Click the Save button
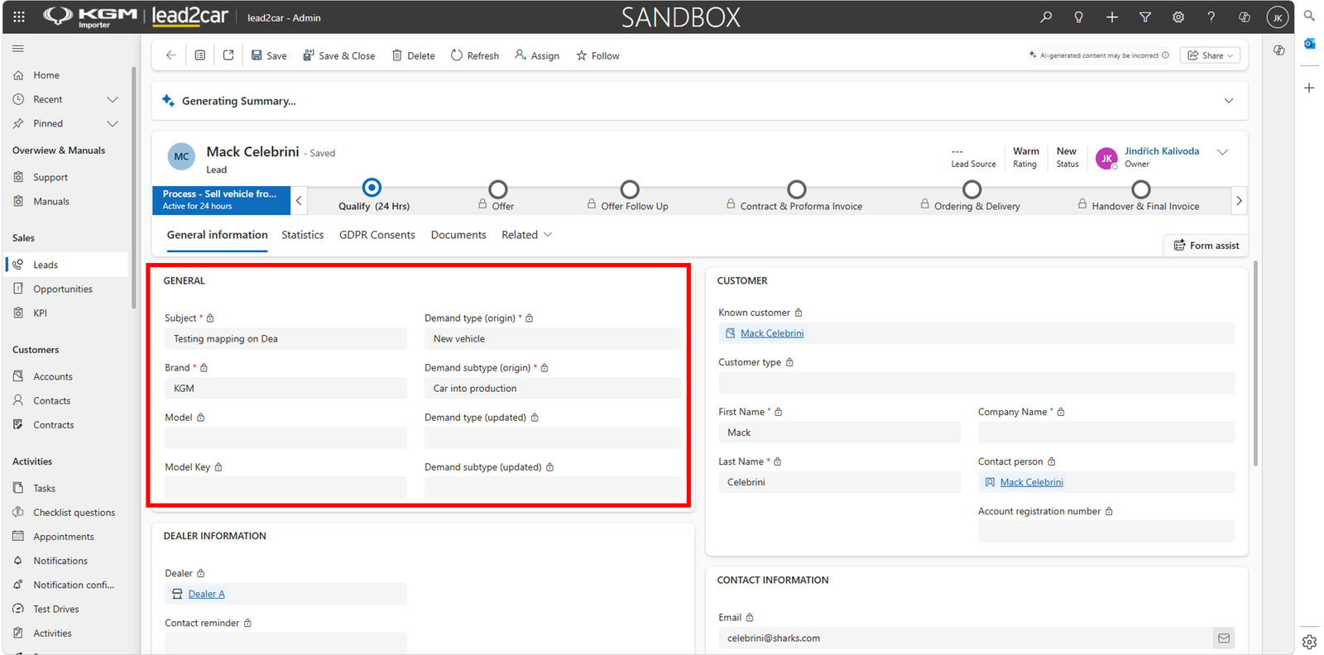The width and height of the screenshot is (1324, 655). (269, 55)
